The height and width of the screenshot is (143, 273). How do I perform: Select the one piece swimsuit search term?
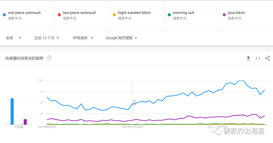(x=24, y=13)
